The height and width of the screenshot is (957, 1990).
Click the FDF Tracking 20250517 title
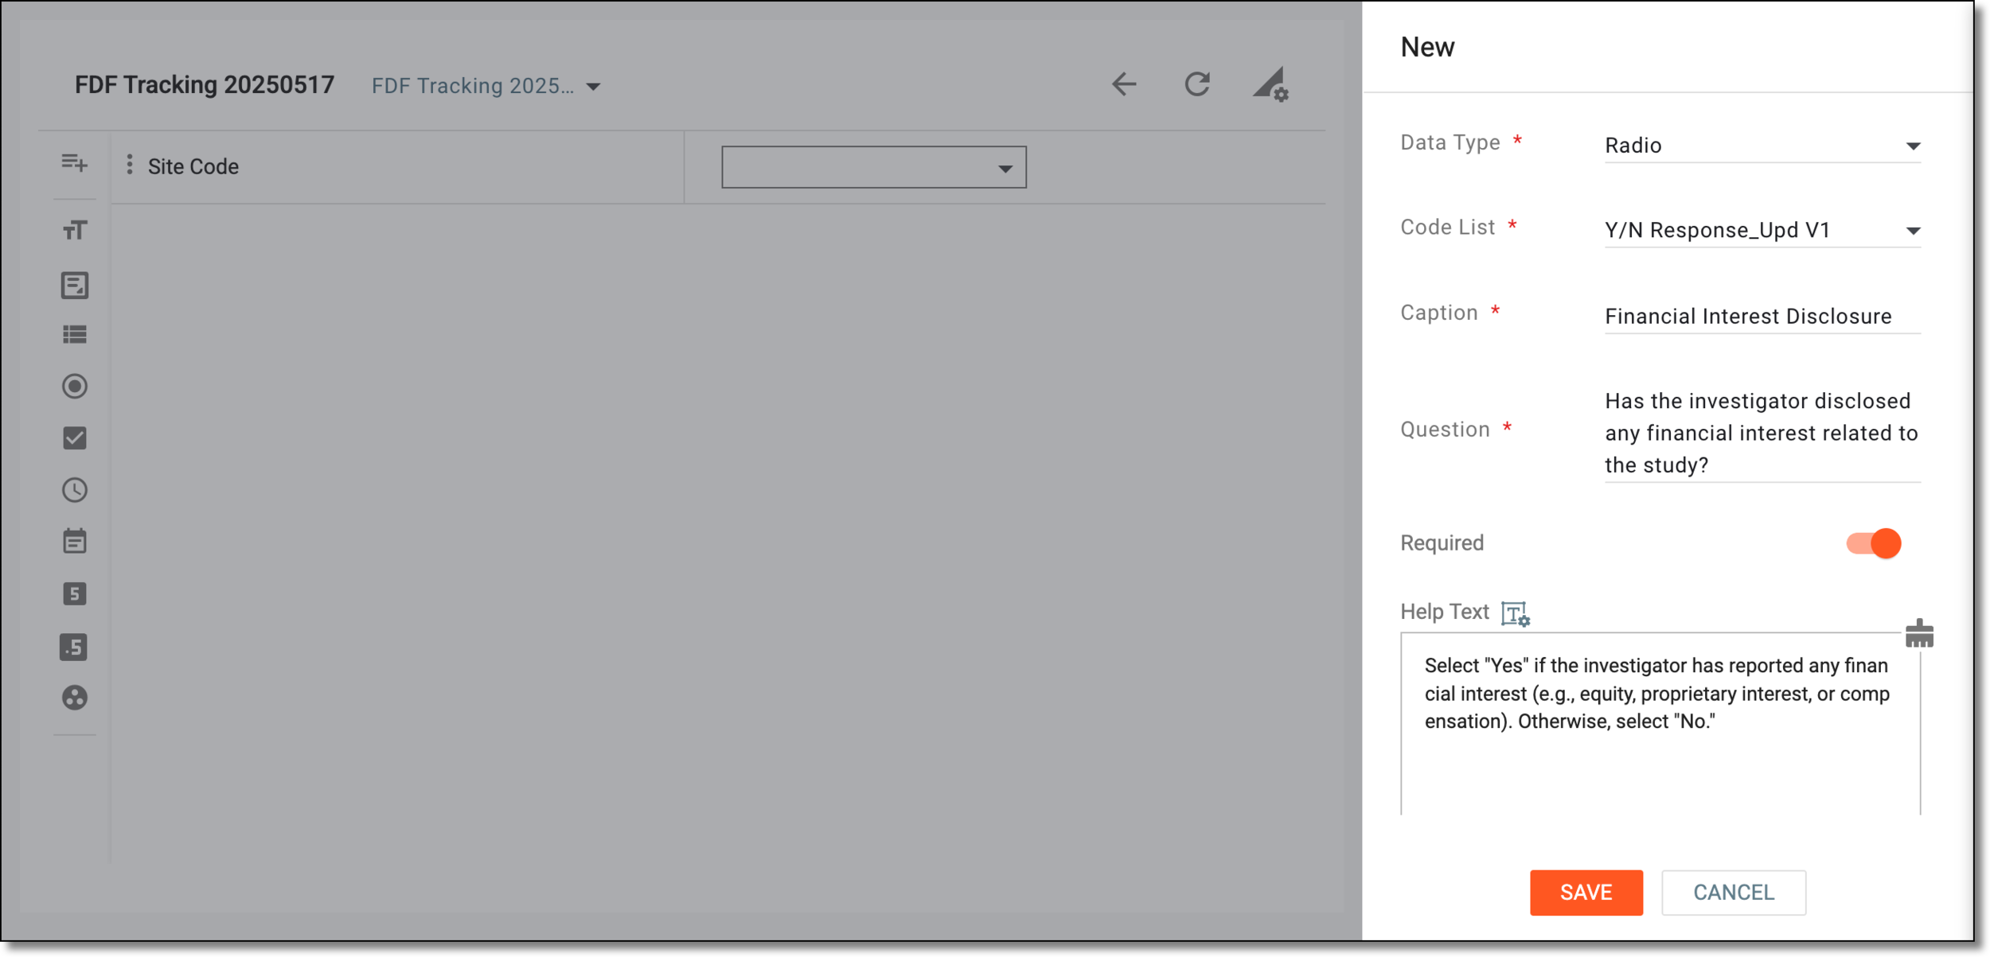(205, 85)
